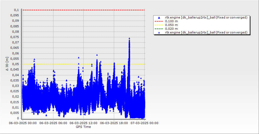Click the 'Δ 3D [m]' y-axis title
Screen dimensions: 259x134
[x=7, y=64]
